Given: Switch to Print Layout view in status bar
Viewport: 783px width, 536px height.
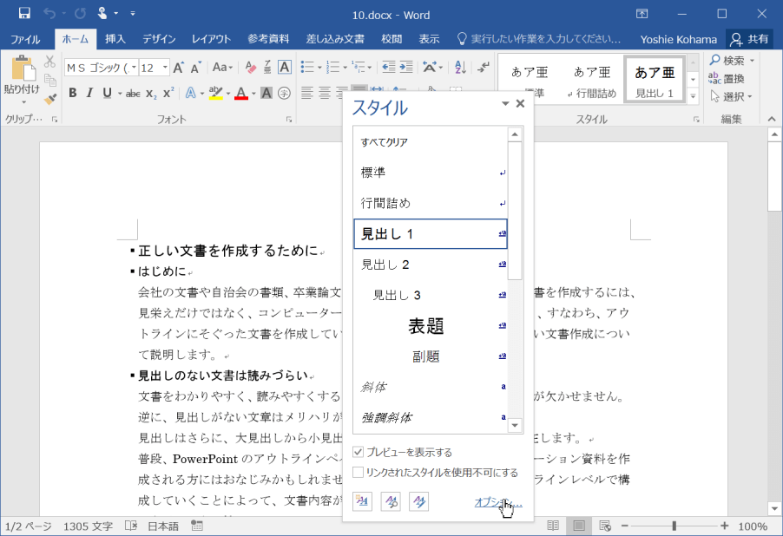Looking at the screenshot, I should pos(578,526).
